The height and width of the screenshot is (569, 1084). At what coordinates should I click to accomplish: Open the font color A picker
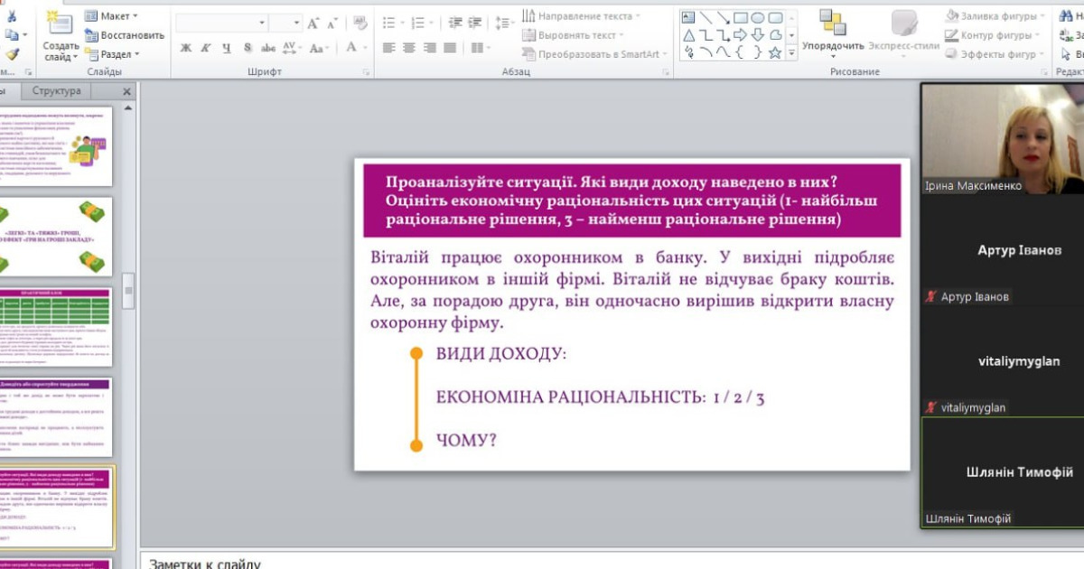coord(352,48)
